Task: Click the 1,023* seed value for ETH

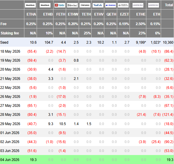Action: coord(156,42)
